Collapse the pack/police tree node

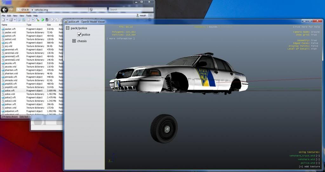[x=68, y=28]
